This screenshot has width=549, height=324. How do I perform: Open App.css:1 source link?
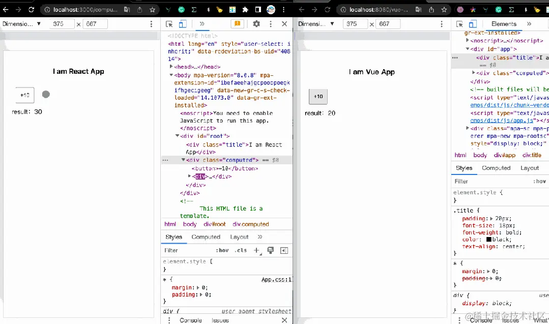tap(276, 280)
